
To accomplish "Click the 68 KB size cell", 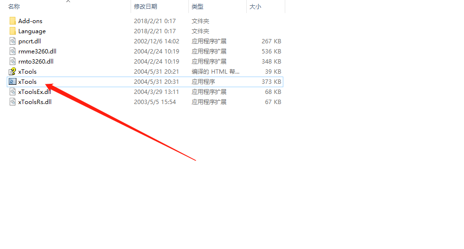I will pos(273,92).
